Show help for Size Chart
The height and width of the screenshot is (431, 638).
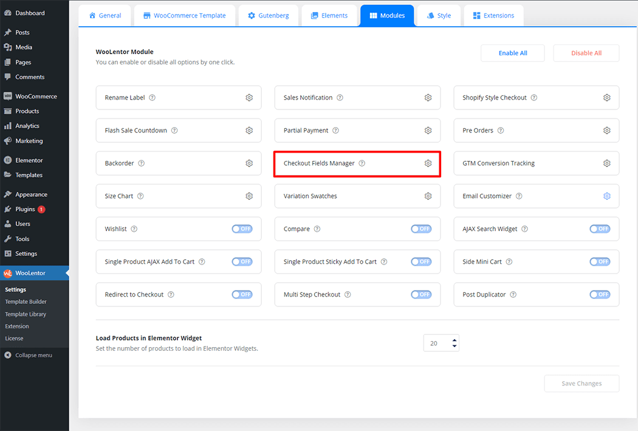[140, 196]
